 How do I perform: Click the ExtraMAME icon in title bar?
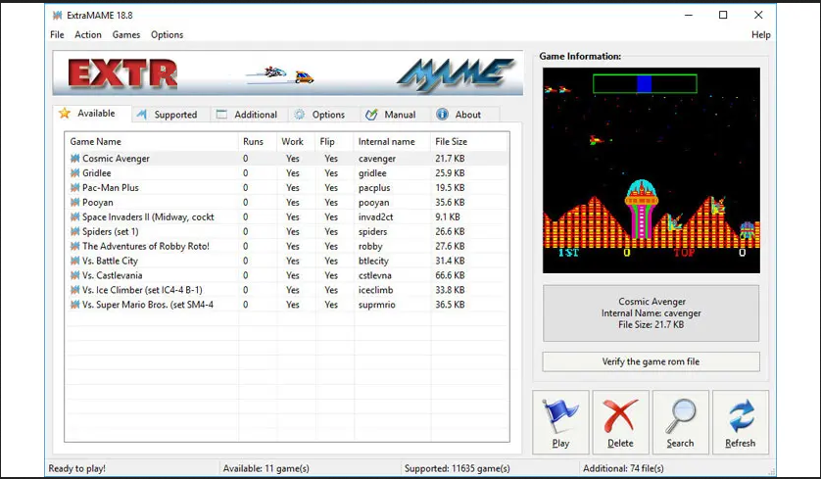[x=58, y=15]
